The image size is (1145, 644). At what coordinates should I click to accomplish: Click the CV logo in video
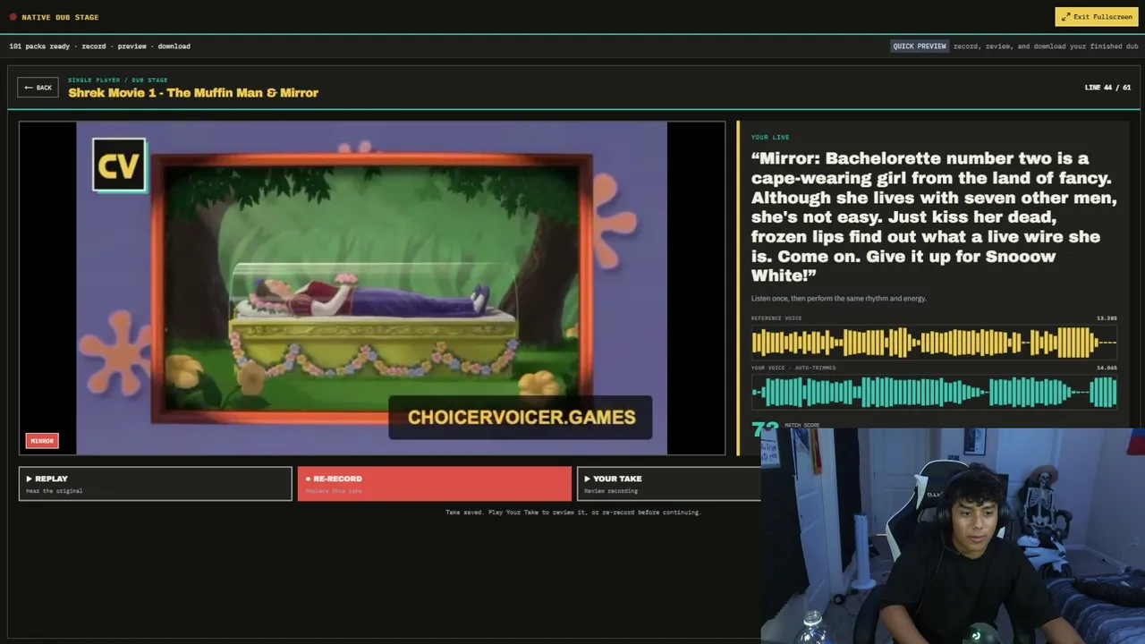pyautogui.click(x=119, y=165)
